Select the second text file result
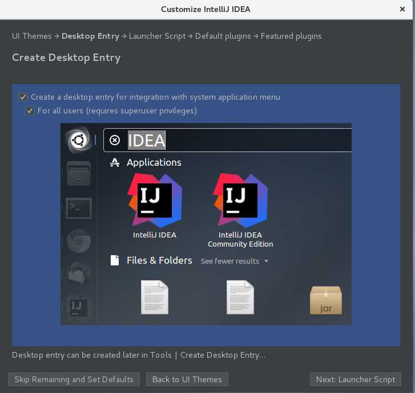Image resolution: width=415 pixels, height=393 pixels. 240,297
